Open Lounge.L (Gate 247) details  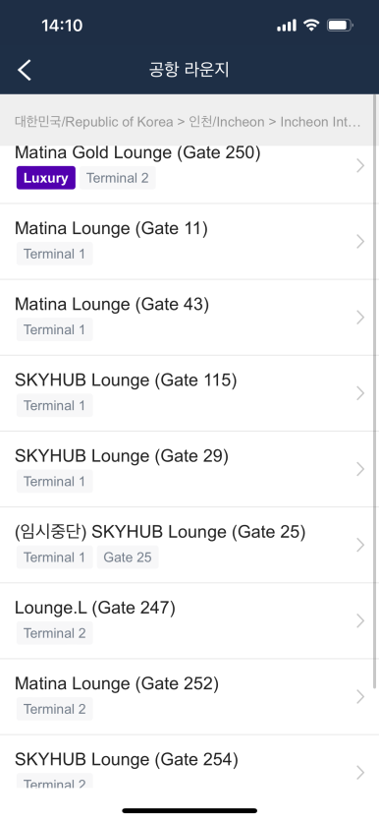189,621
